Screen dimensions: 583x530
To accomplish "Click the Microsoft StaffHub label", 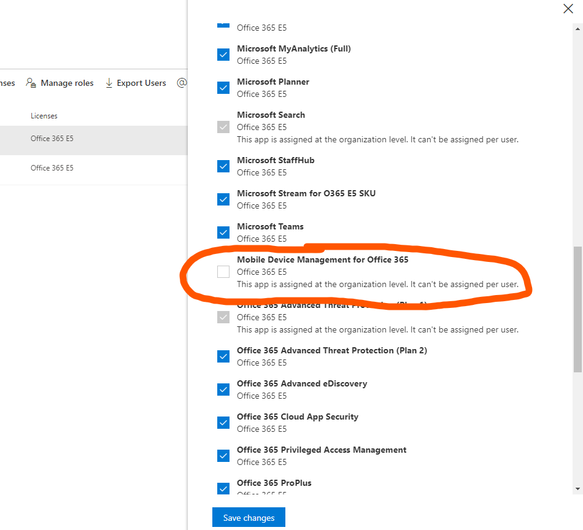I will tap(276, 160).
